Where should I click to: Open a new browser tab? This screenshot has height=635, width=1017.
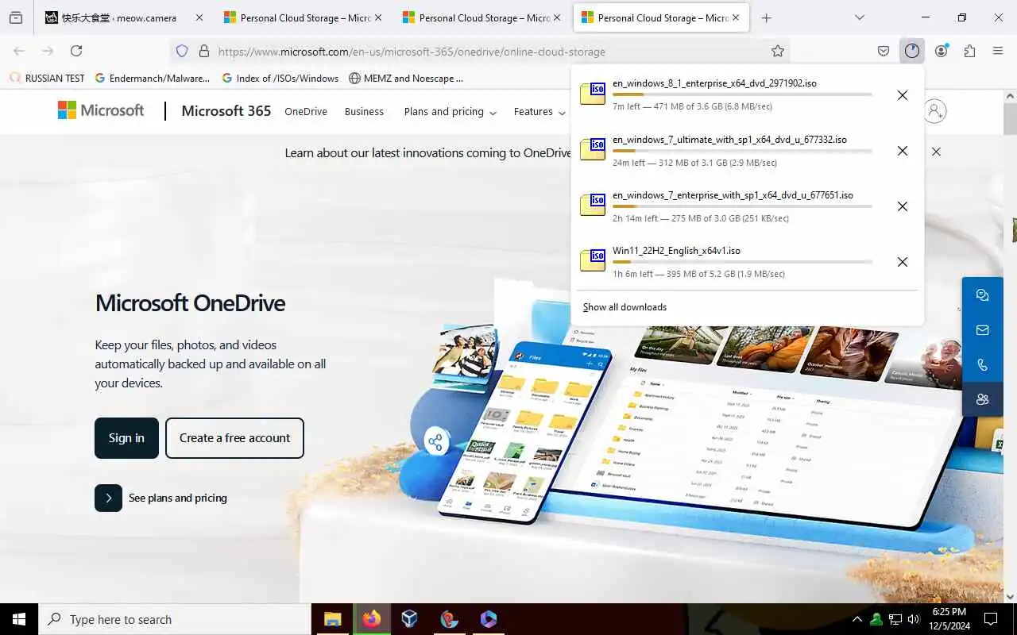[x=766, y=17]
